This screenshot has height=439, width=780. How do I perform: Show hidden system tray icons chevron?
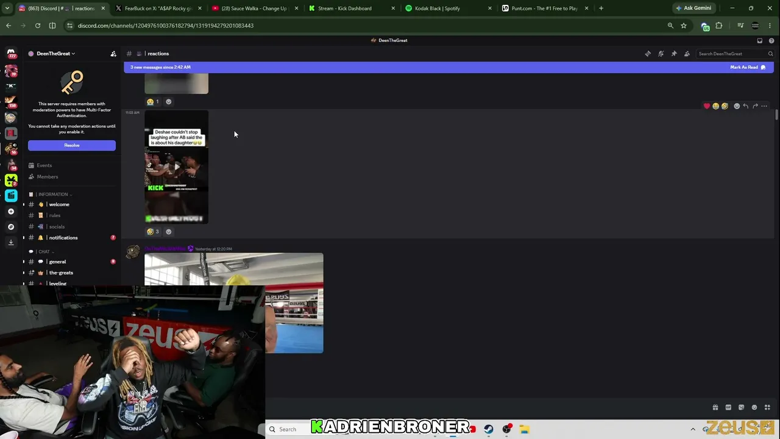tap(693, 429)
